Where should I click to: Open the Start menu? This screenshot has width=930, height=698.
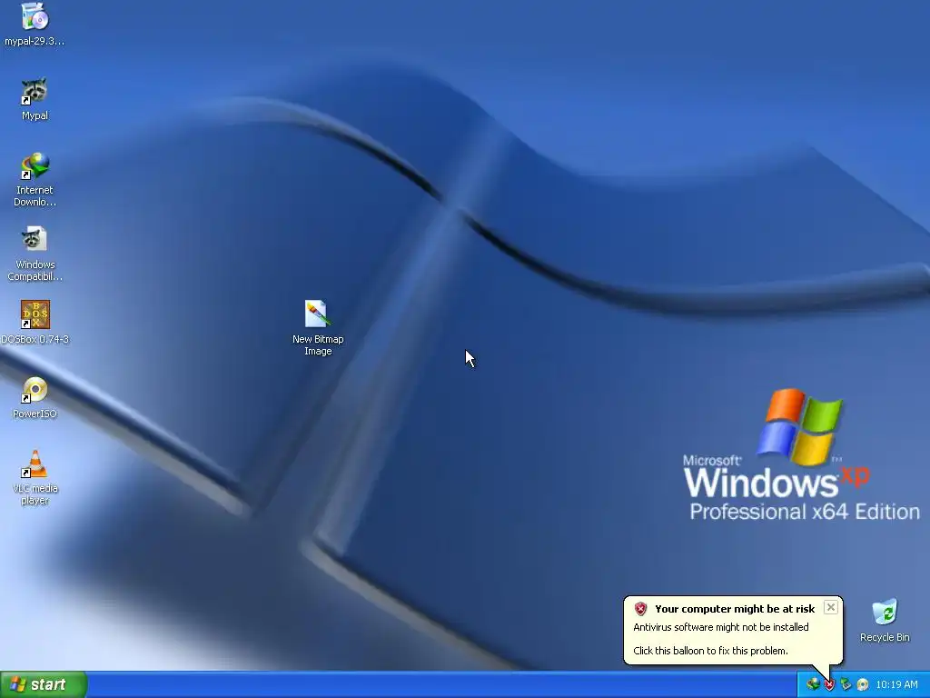[x=44, y=684]
